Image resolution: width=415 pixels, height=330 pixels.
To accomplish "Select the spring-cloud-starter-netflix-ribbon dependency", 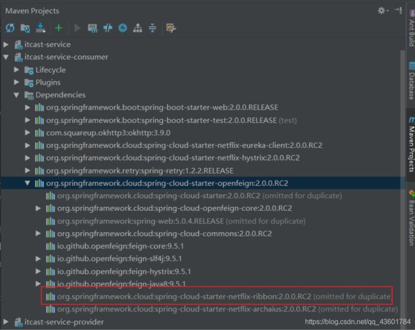I will click(184, 296).
